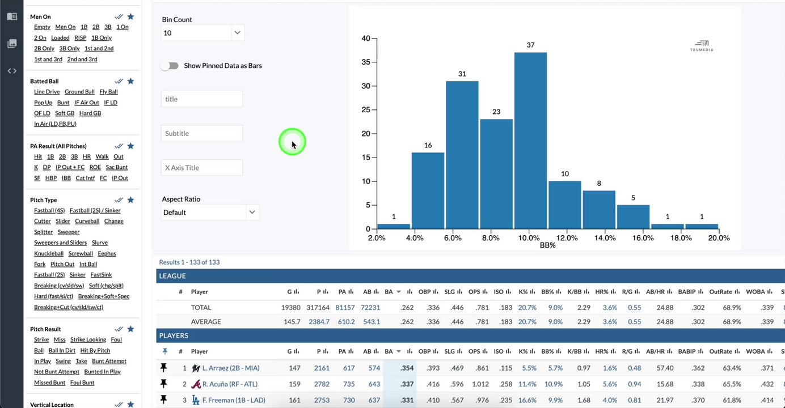
Task: Click R. Acuña K% value 11.4%
Action: [527, 384]
